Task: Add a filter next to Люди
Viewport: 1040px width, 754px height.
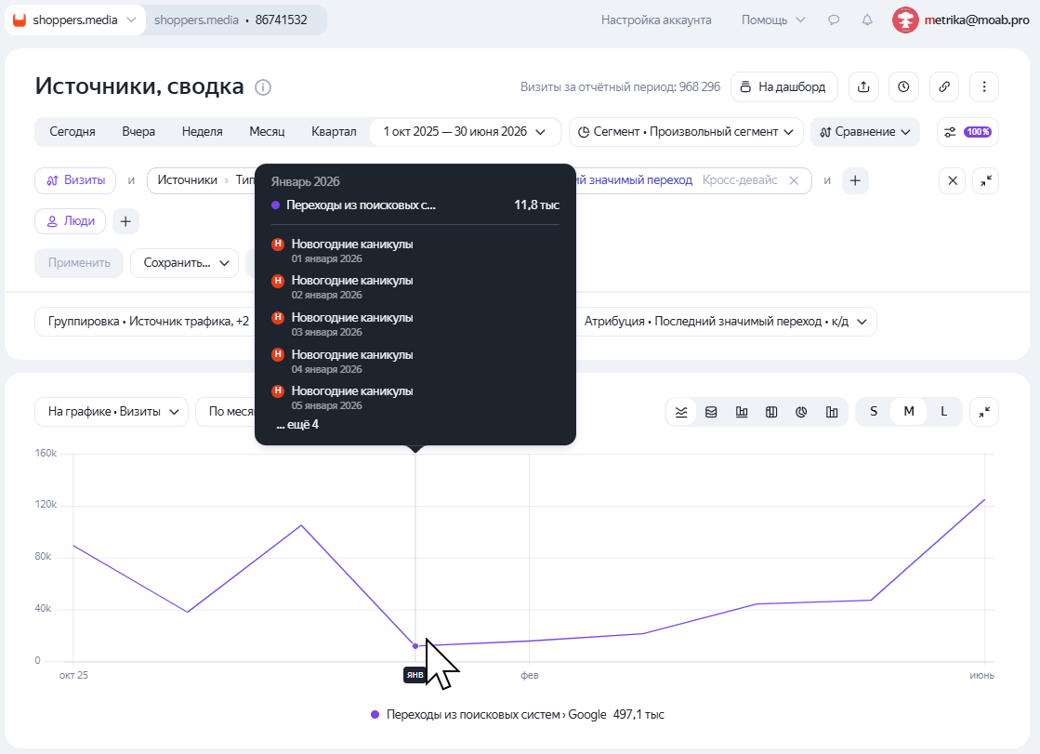Action: pos(125,221)
